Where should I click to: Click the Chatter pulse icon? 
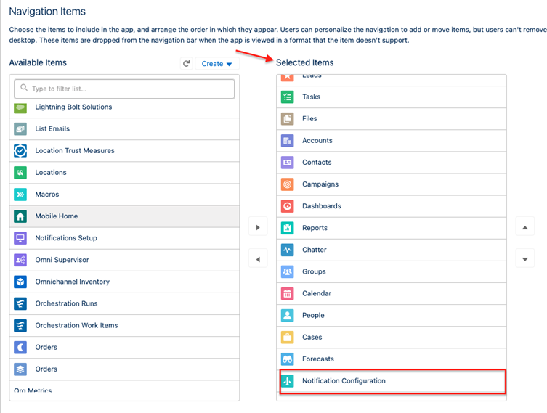click(287, 250)
